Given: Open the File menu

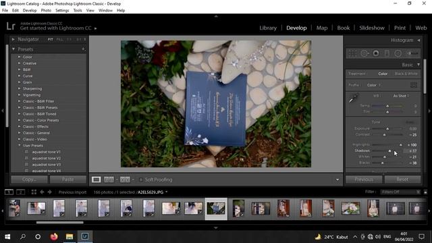Looking at the screenshot, I should pos(5,11).
